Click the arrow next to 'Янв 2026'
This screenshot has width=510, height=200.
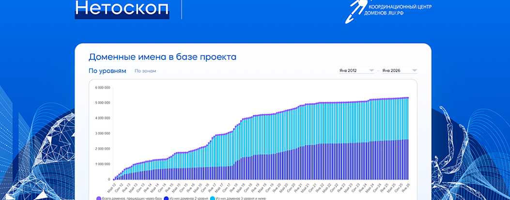click(x=414, y=71)
